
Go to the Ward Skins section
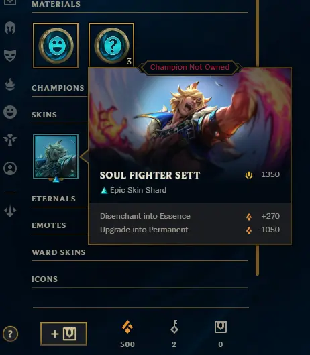pos(58,252)
